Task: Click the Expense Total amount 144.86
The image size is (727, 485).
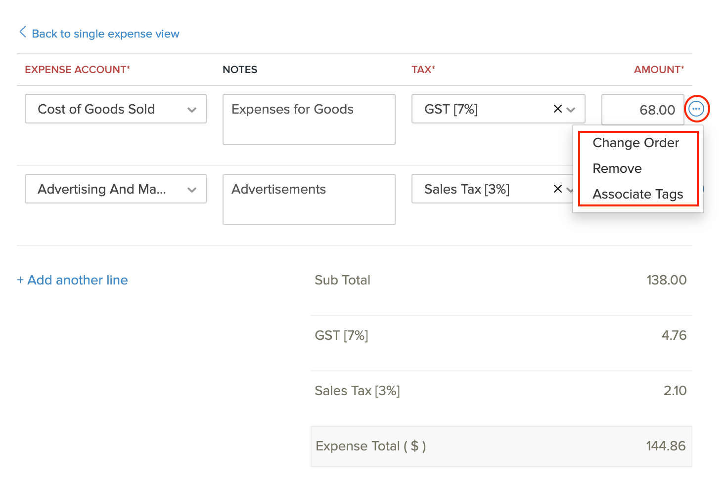Action: pyautogui.click(x=665, y=446)
